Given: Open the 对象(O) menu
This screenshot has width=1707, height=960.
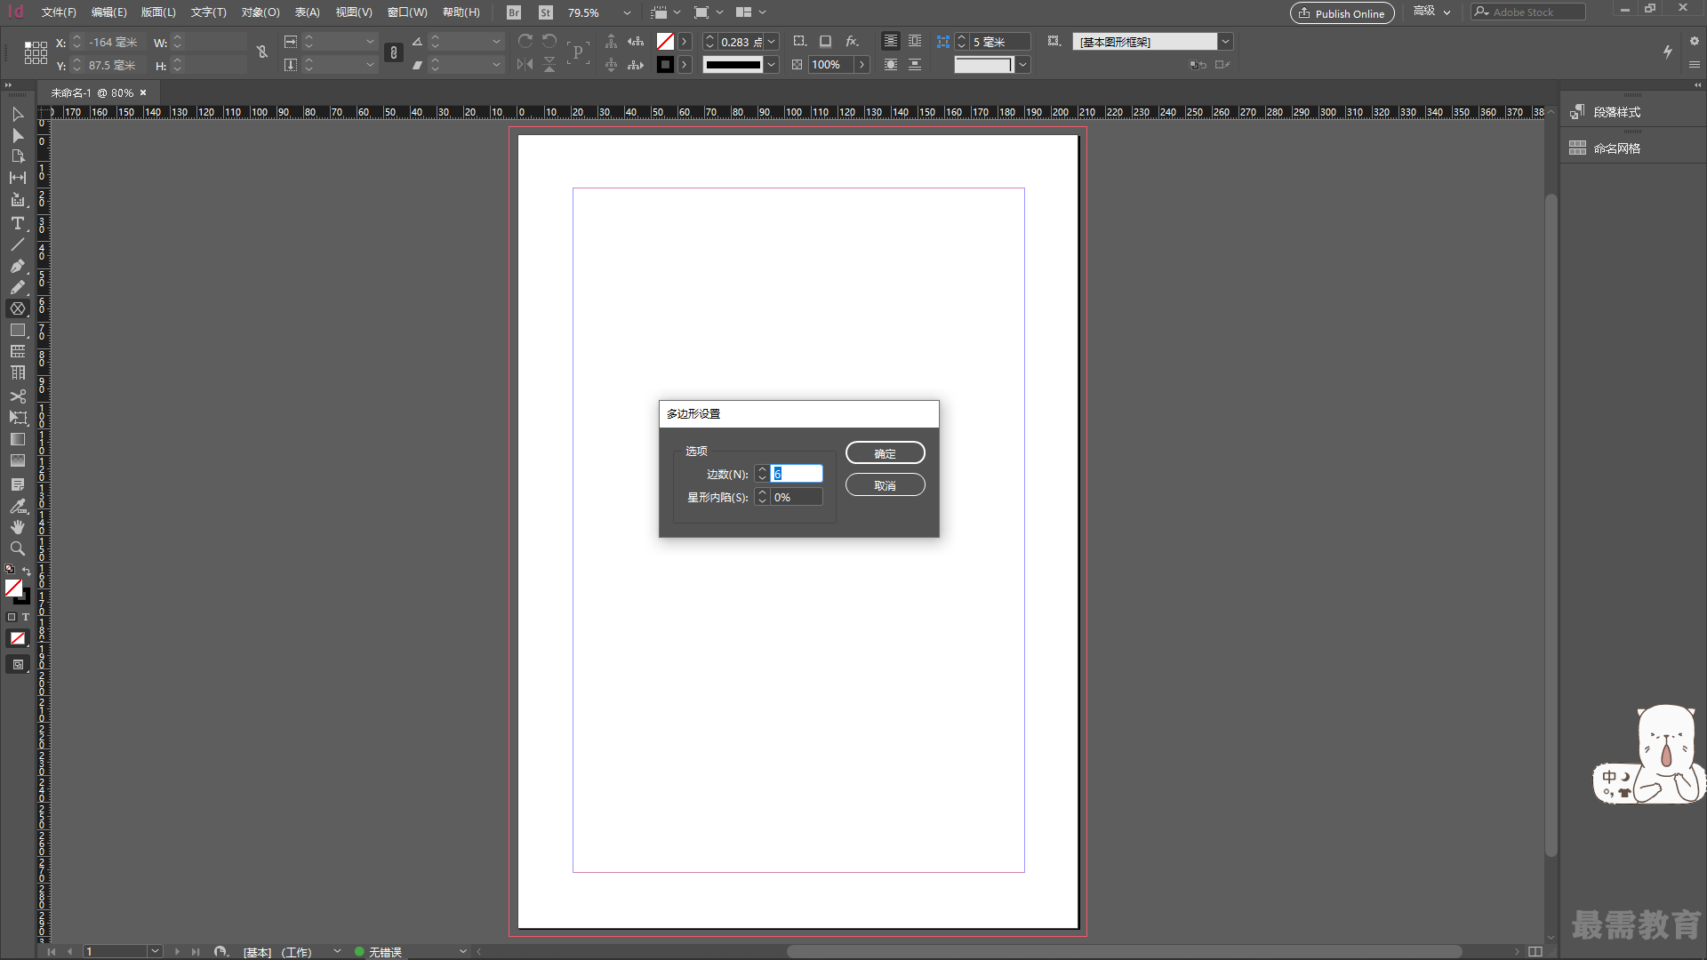Looking at the screenshot, I should (x=260, y=12).
